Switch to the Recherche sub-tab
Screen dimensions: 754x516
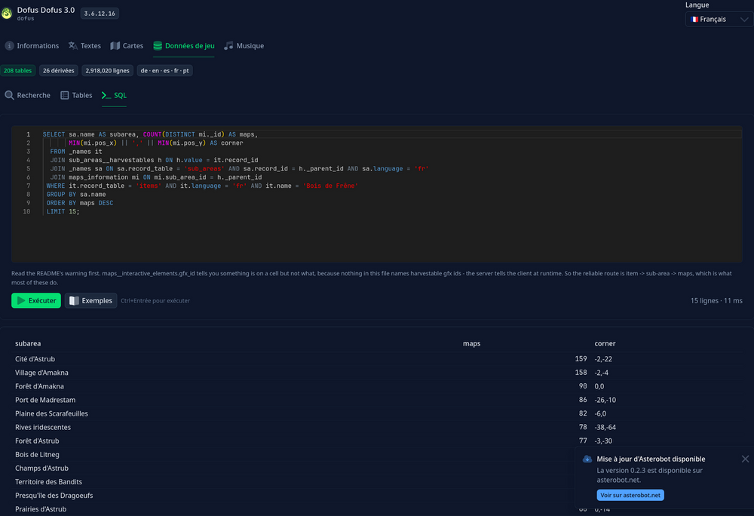click(27, 95)
